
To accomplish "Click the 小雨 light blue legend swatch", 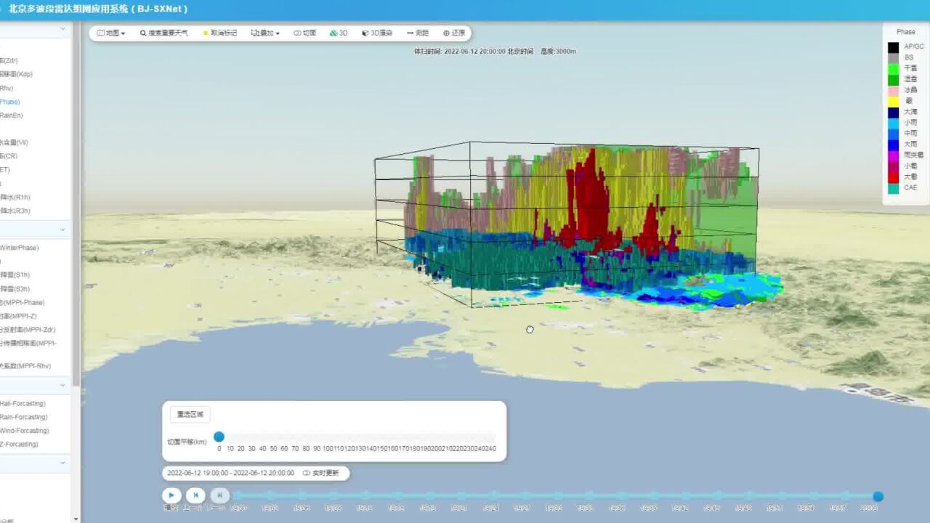I will [893, 123].
